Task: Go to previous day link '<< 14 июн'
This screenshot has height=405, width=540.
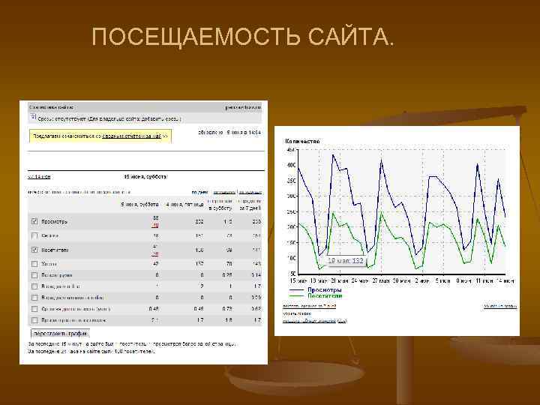Action: point(39,177)
